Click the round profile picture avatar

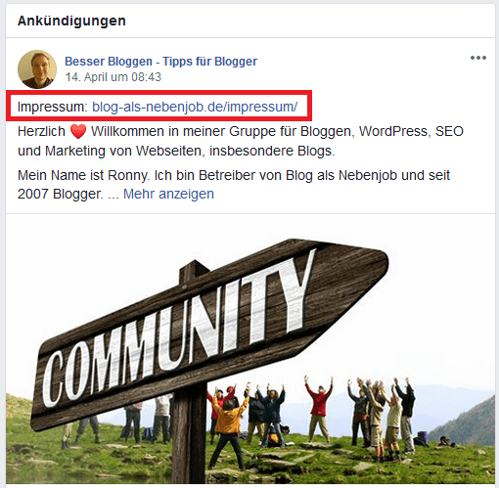[37, 69]
